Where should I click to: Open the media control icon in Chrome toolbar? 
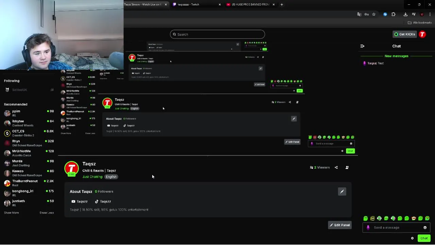point(414,14)
